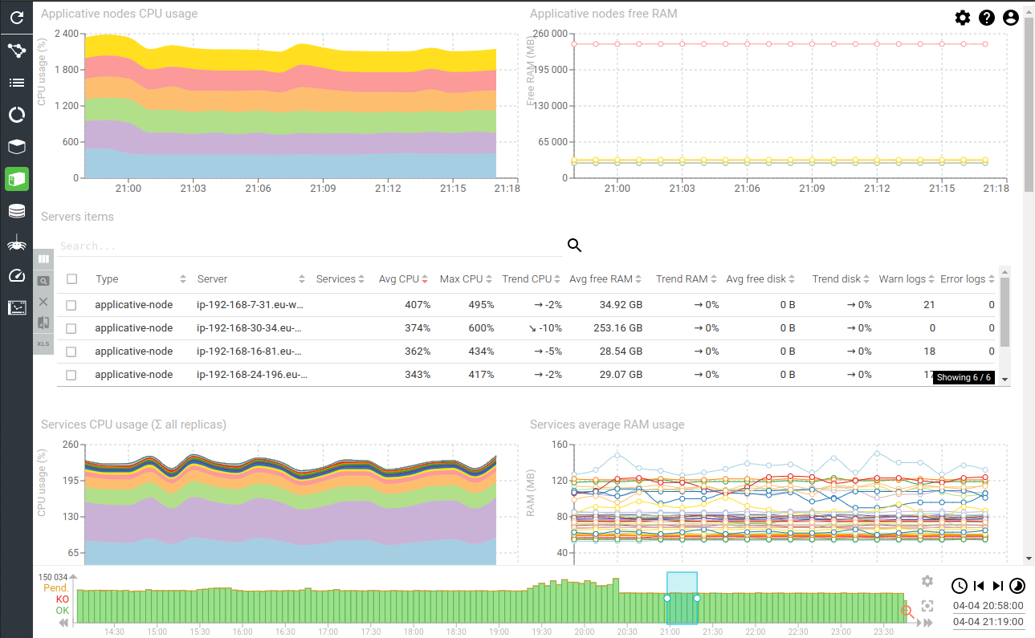
Task: Open the box container view in the sidebar
Action: [x=16, y=147]
